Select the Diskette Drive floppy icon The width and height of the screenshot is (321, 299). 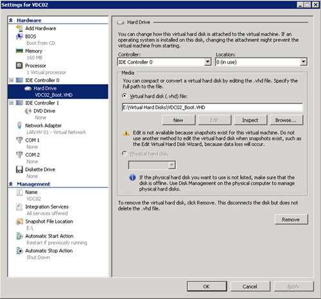point(19,169)
